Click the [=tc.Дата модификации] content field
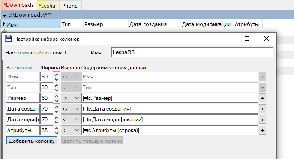294x159 pixels. point(170,120)
